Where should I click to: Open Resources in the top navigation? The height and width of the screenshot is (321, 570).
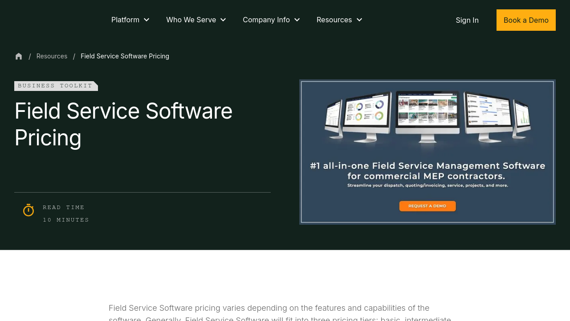click(334, 20)
